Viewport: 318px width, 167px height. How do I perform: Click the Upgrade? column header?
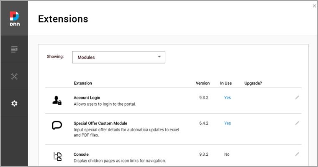253,83
